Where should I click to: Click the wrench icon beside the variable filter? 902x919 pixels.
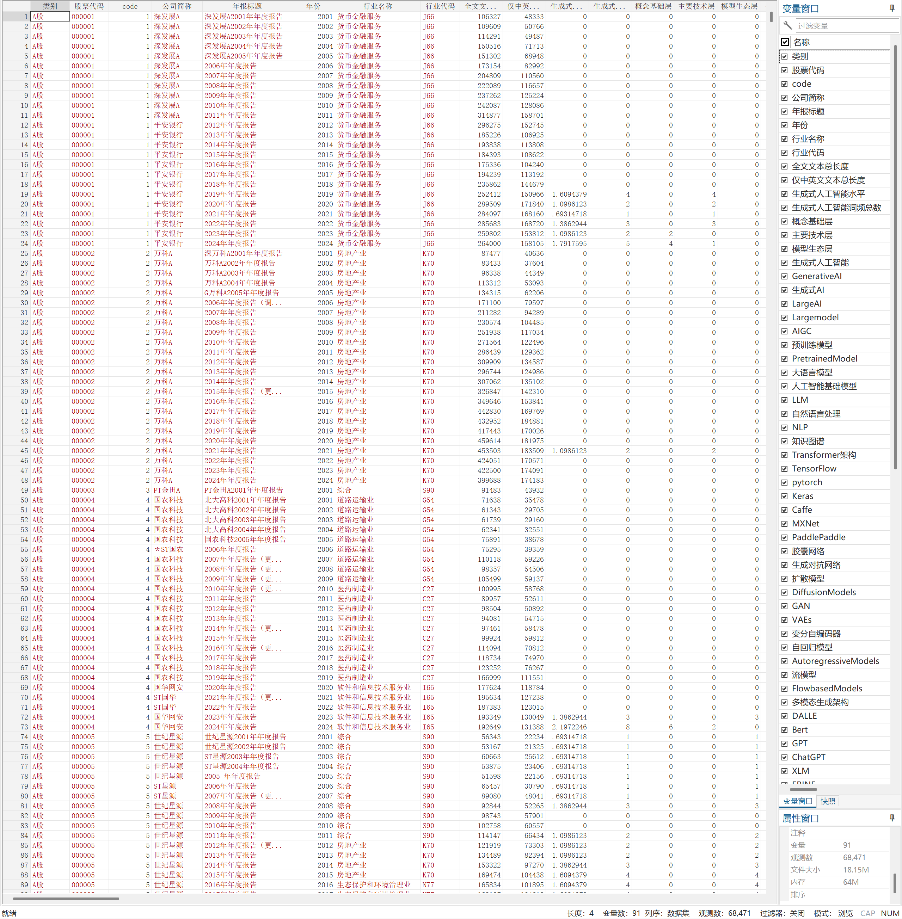[787, 26]
